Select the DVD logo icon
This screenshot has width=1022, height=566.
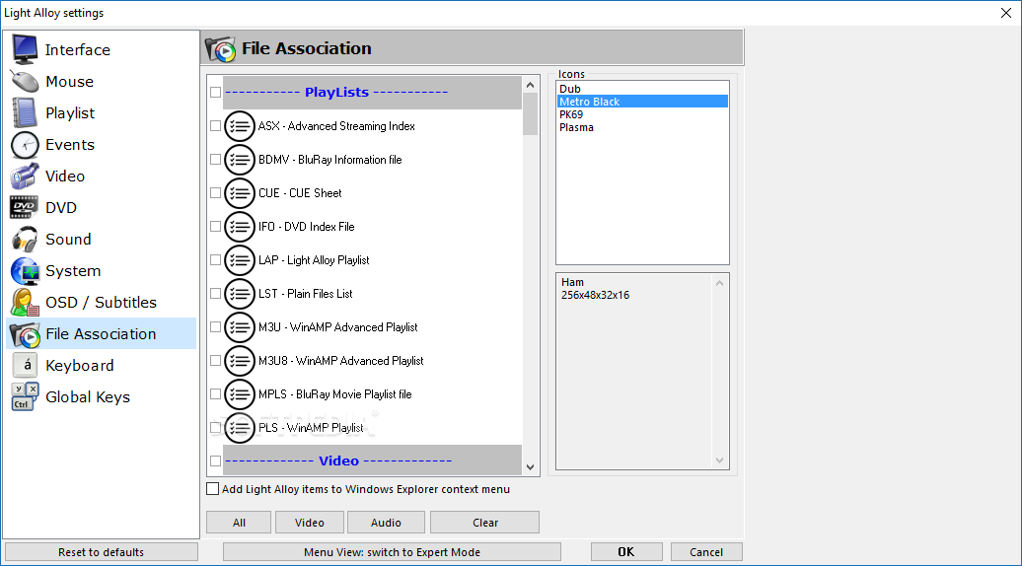(25, 208)
